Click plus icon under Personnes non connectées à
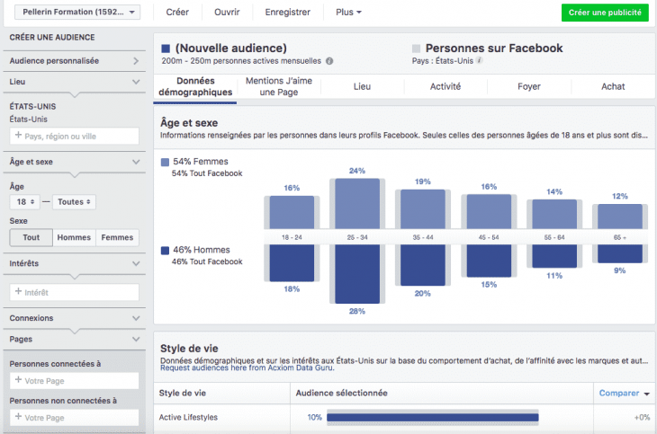The image size is (657, 434). coord(19,418)
